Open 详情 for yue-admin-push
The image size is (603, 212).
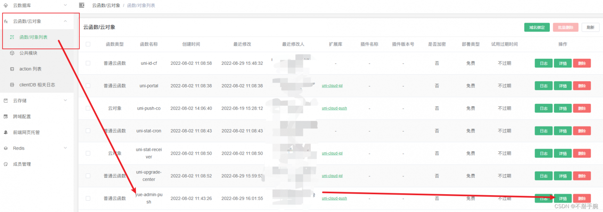pyautogui.click(x=562, y=198)
